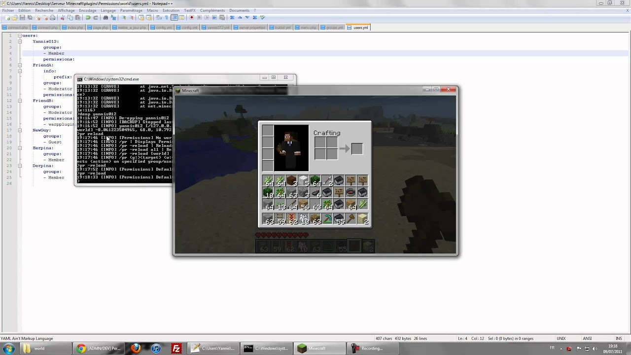
Task: Open FileZilla from the taskbar
Action: (176, 348)
